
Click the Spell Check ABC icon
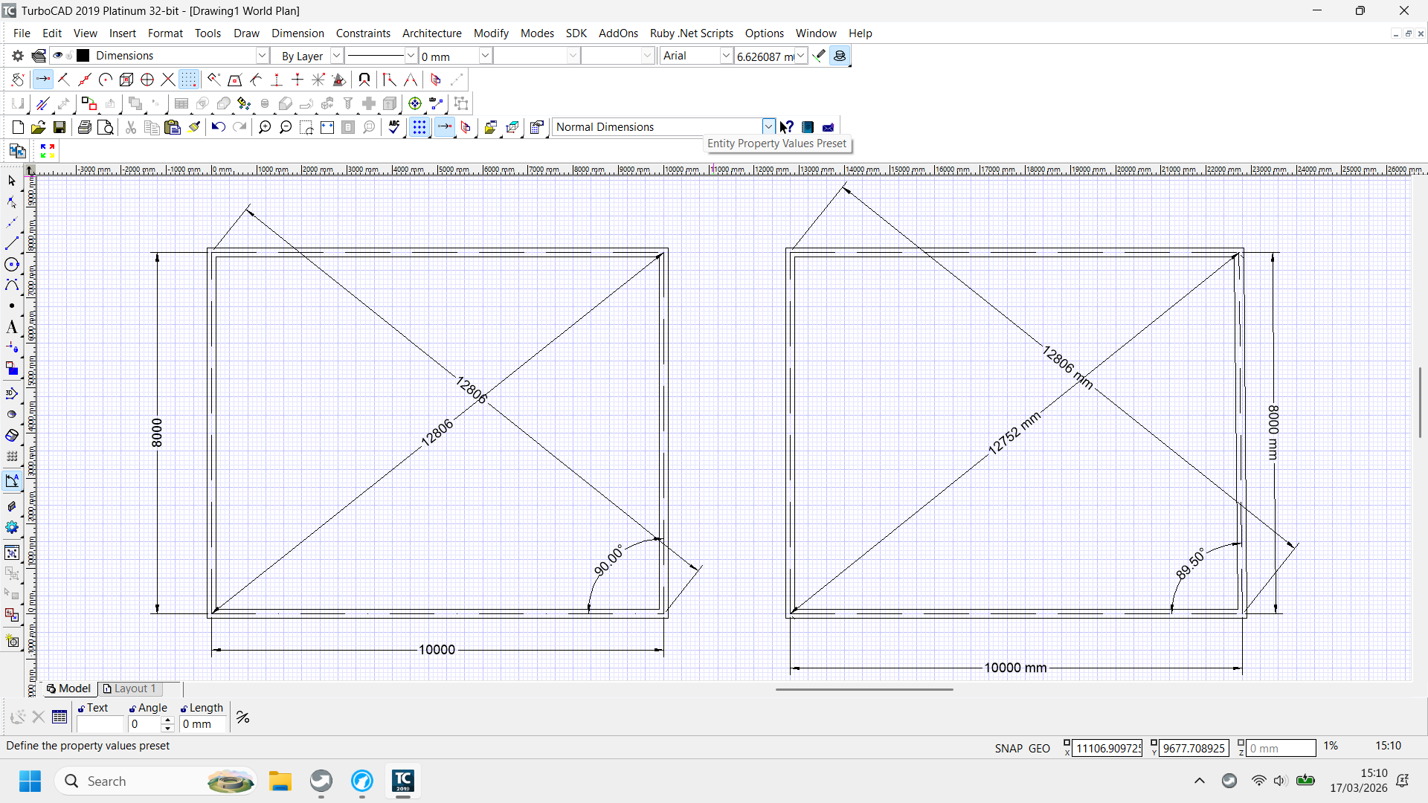(394, 127)
